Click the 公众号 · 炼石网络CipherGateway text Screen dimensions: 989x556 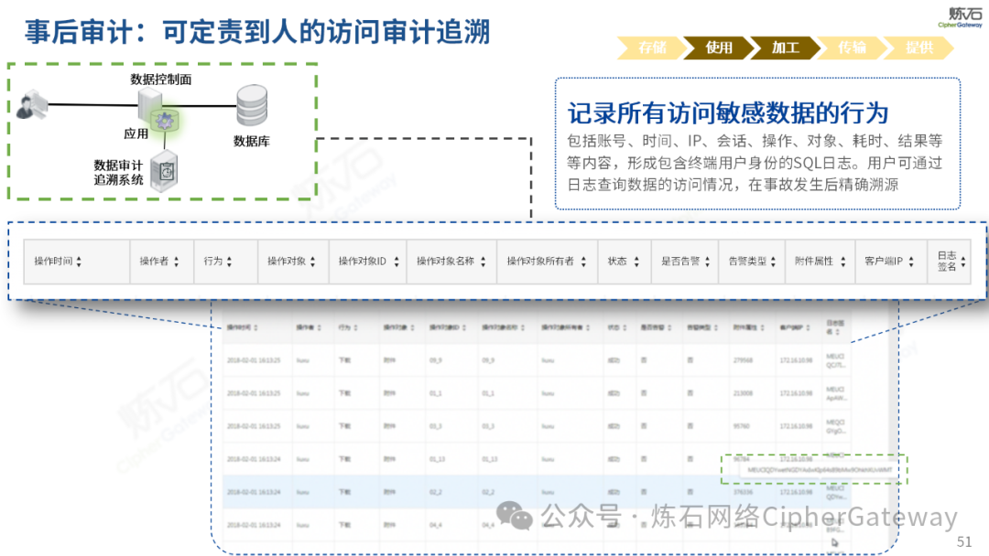coord(749,517)
